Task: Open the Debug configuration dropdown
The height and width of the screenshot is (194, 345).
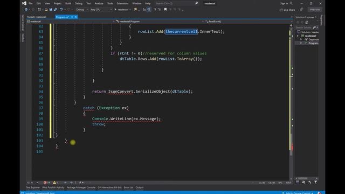Action: [x=81, y=10]
